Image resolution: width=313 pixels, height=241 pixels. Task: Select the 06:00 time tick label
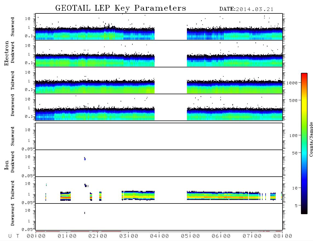click(x=221, y=236)
